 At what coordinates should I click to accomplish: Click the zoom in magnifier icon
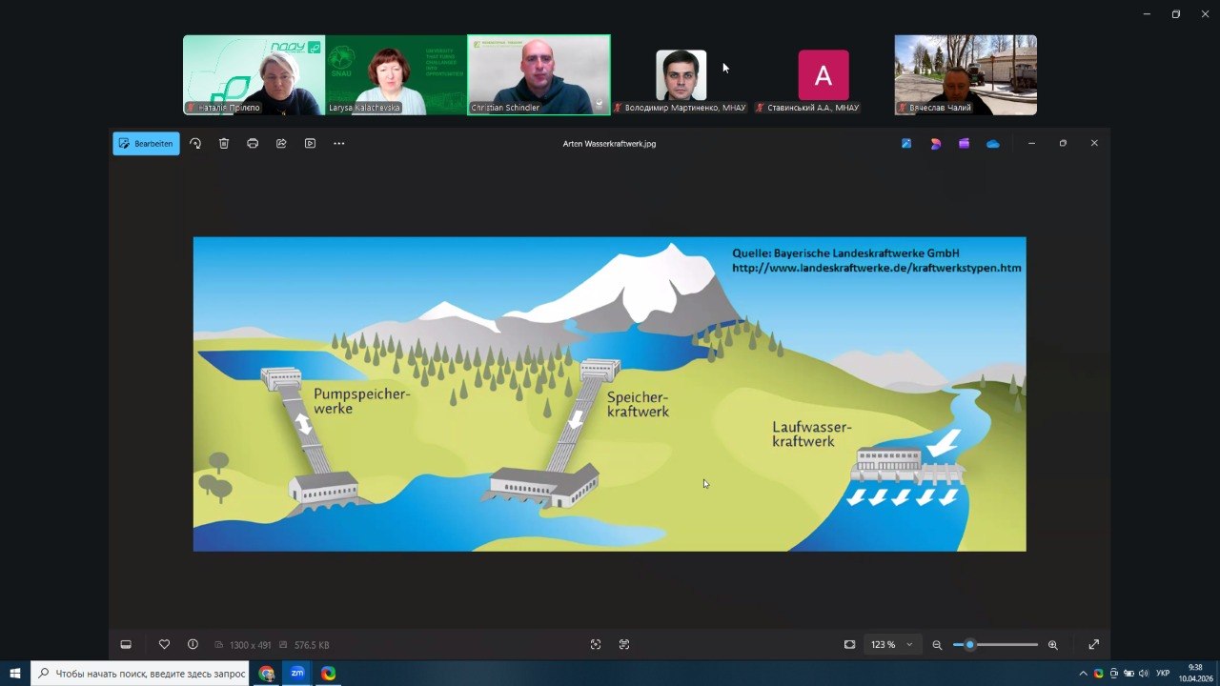point(1053,645)
